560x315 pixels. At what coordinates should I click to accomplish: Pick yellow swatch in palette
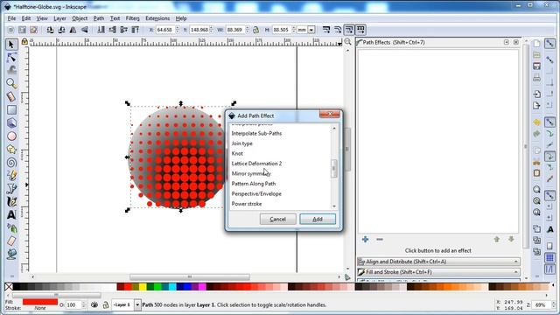tap(143, 286)
